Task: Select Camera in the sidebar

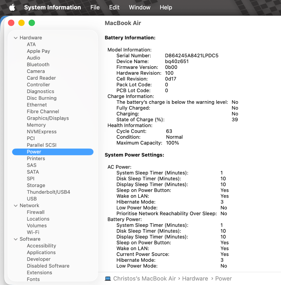Action: (36, 71)
